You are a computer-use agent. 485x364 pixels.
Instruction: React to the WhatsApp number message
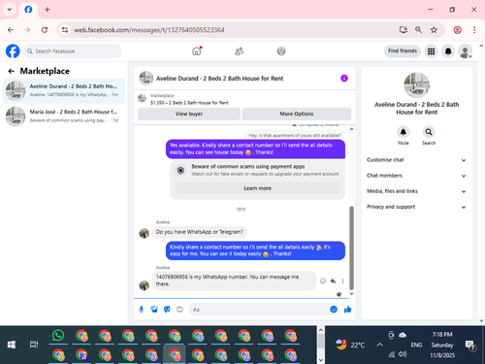click(323, 281)
